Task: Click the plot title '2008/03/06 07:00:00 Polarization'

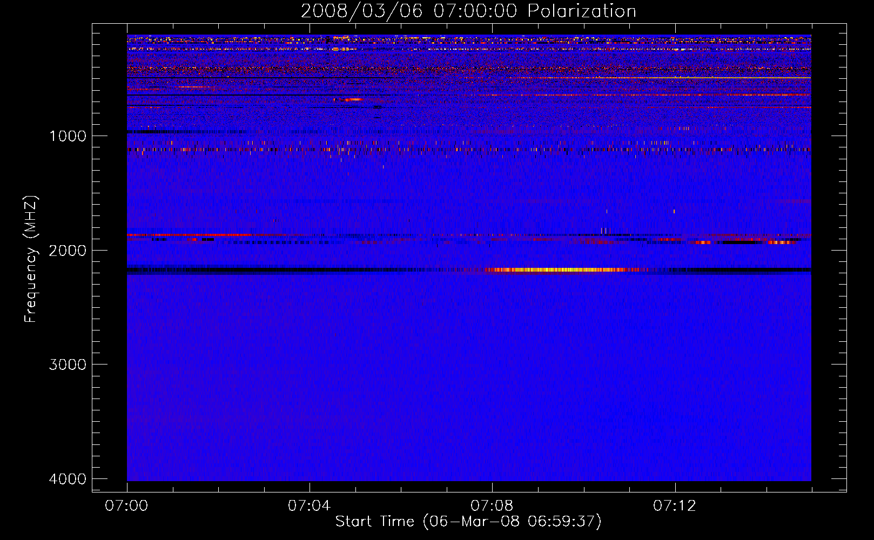Action: pos(468,11)
